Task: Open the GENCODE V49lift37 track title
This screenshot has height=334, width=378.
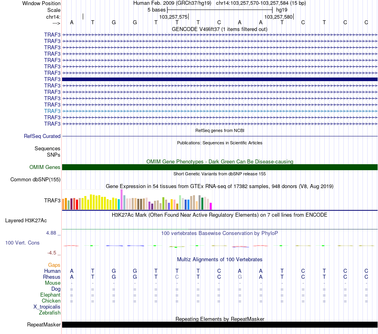Action: click(x=219, y=29)
